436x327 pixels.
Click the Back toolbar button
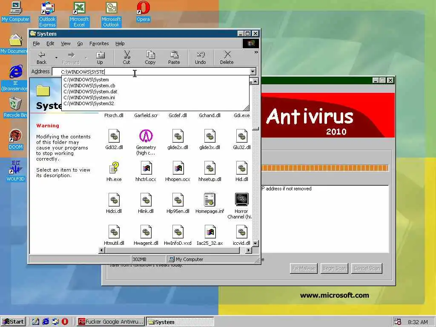point(42,57)
